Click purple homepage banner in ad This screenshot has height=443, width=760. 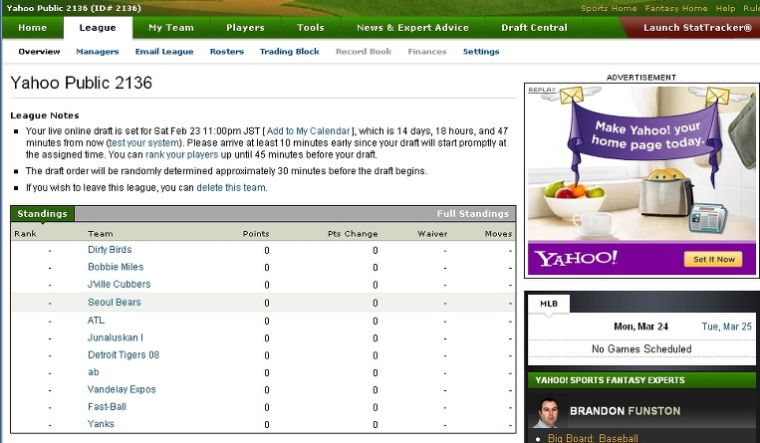point(644,134)
